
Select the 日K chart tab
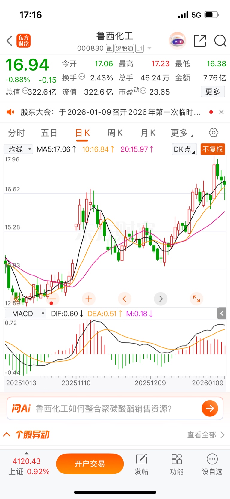[x=82, y=133]
